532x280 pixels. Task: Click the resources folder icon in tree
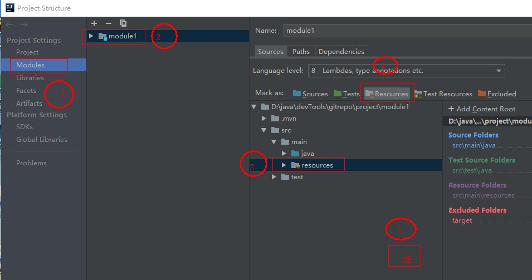[x=295, y=165]
